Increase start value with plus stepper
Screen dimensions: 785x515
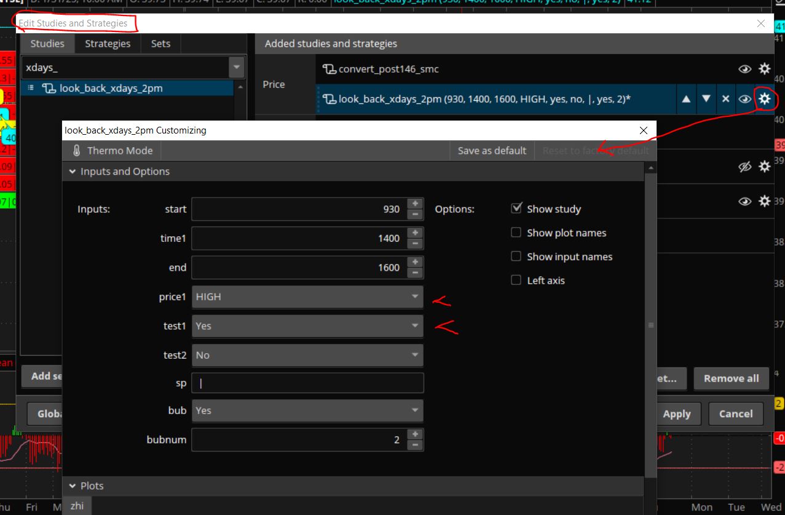pyautogui.click(x=415, y=204)
